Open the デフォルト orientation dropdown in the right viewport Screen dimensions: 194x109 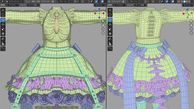(119, 5)
